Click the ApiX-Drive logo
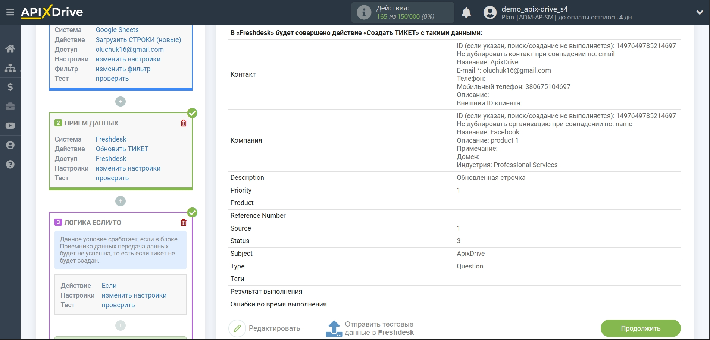 coord(52,12)
